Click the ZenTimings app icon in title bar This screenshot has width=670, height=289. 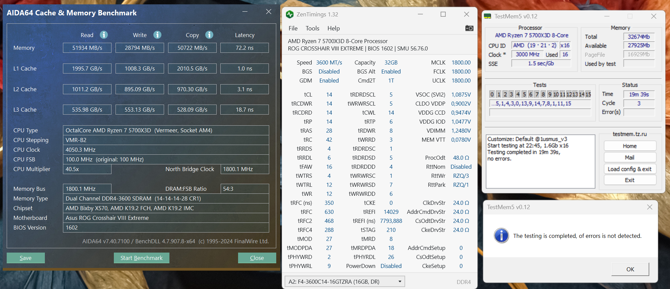tap(290, 14)
